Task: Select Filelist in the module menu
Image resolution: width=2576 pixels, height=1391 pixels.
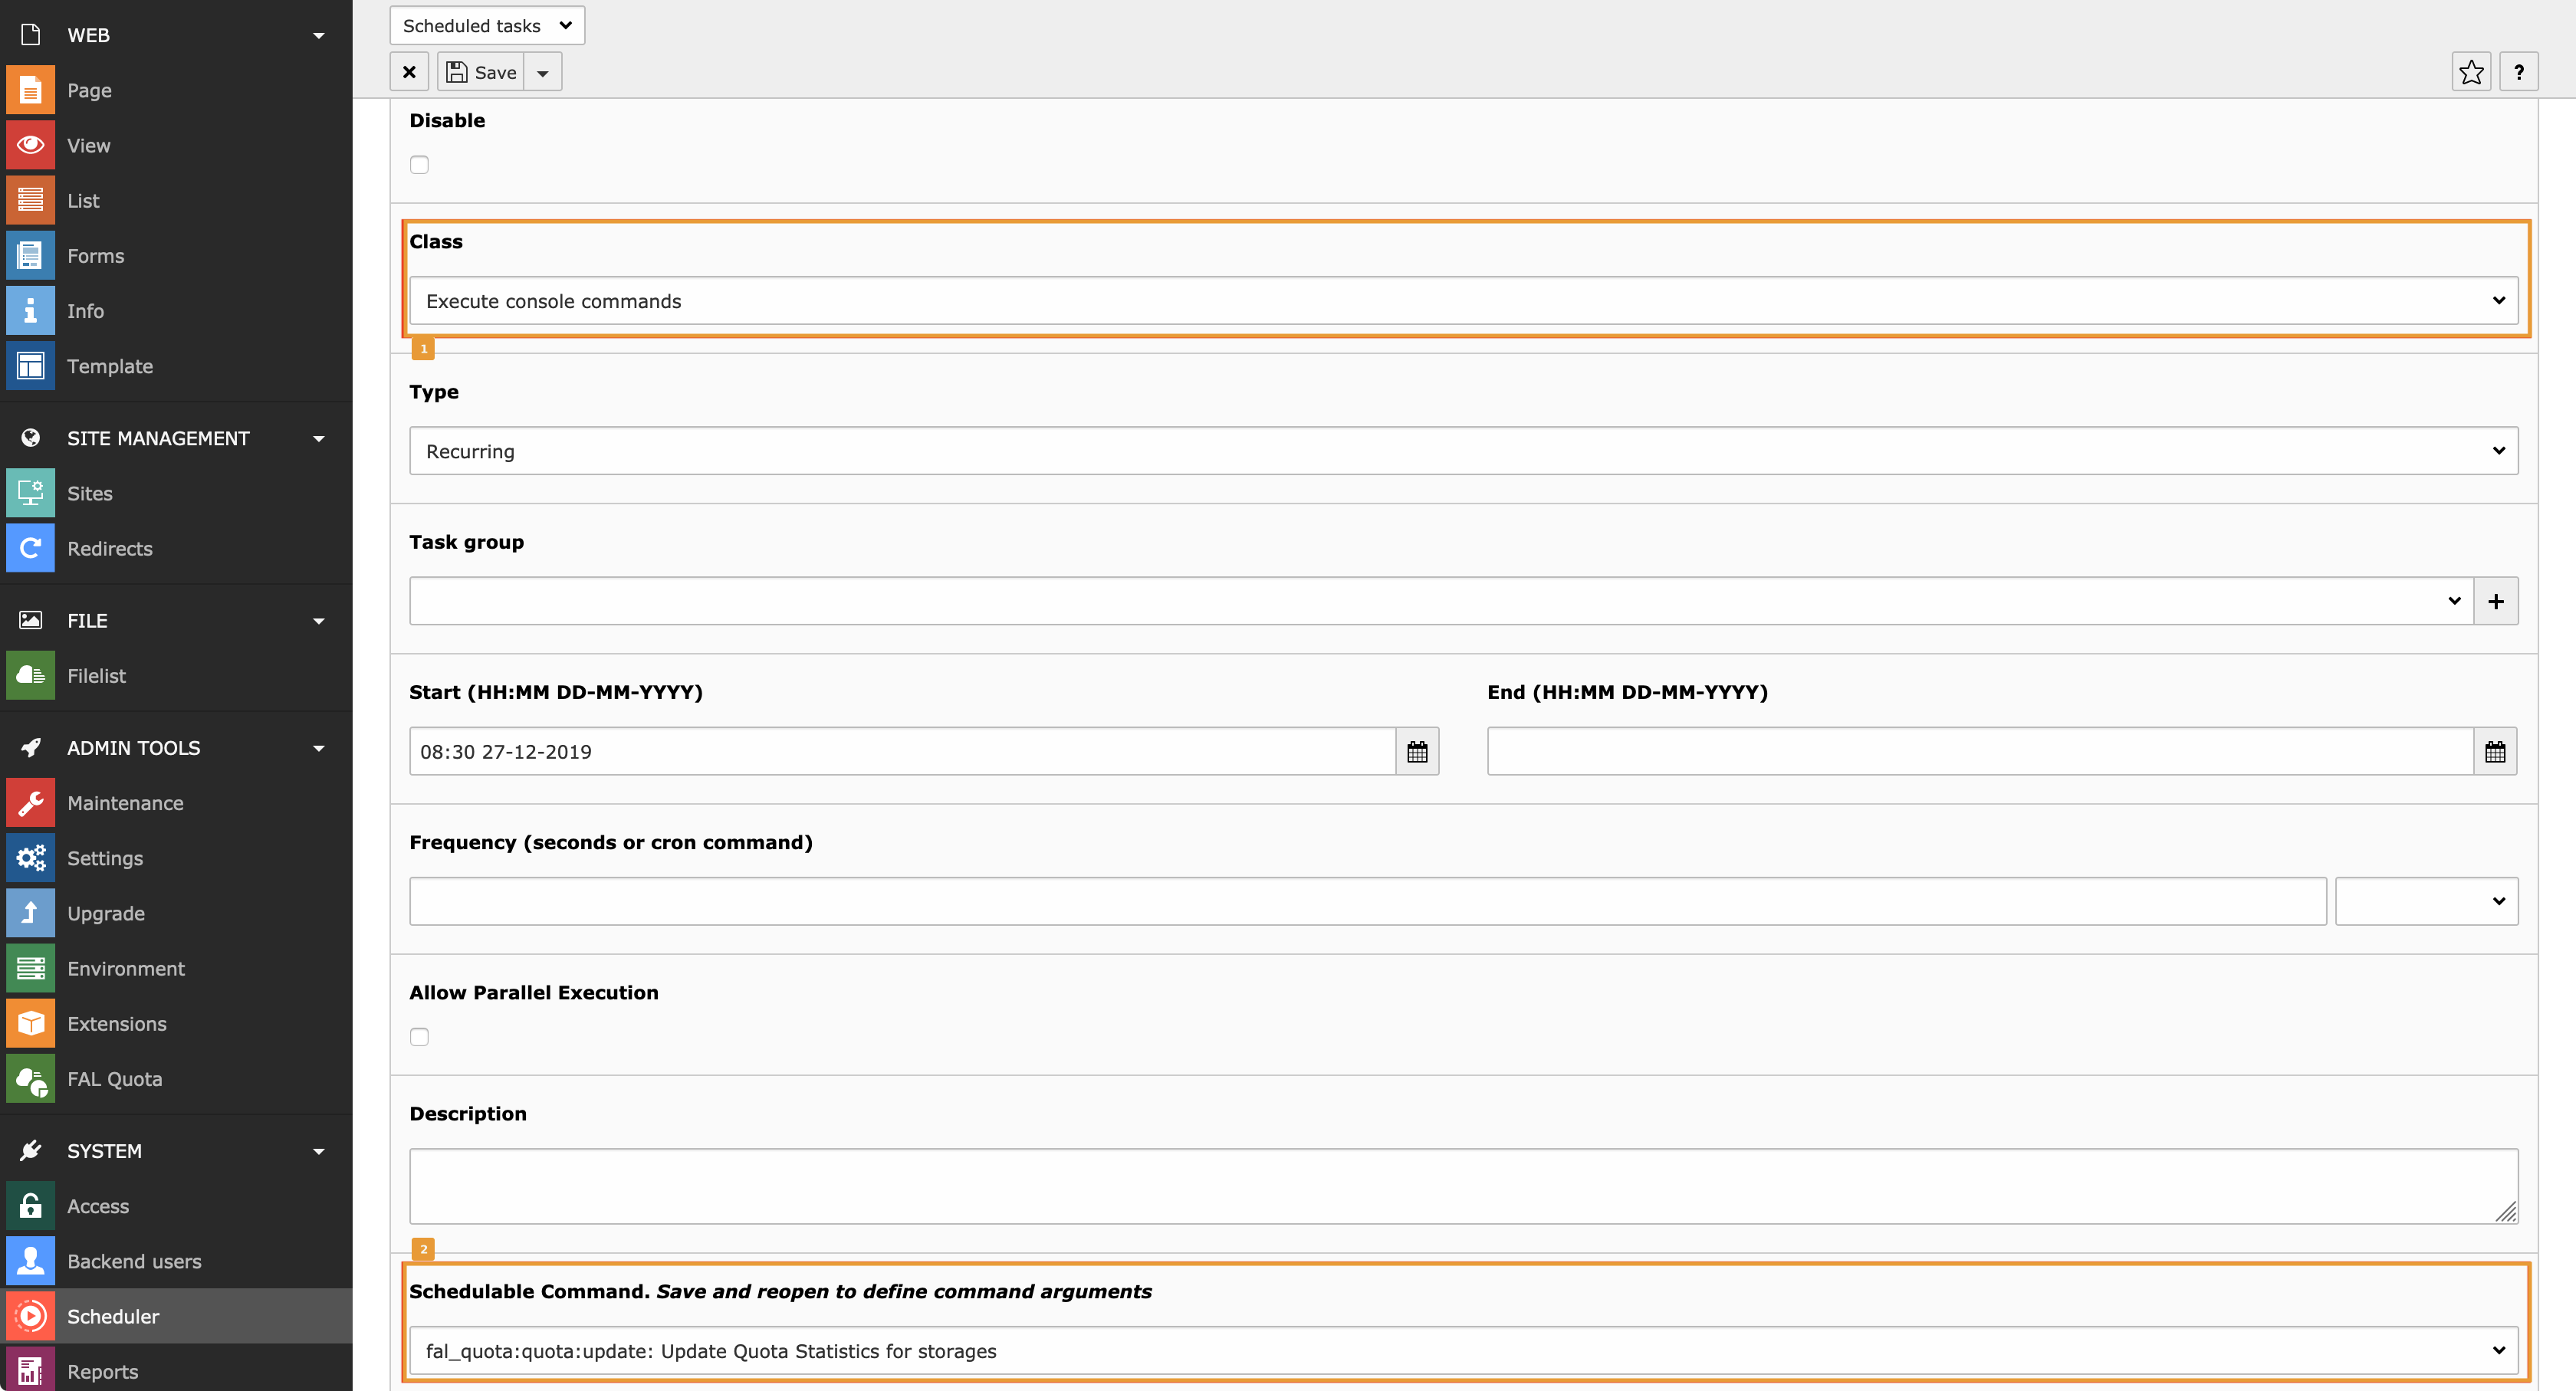Action: (176, 675)
